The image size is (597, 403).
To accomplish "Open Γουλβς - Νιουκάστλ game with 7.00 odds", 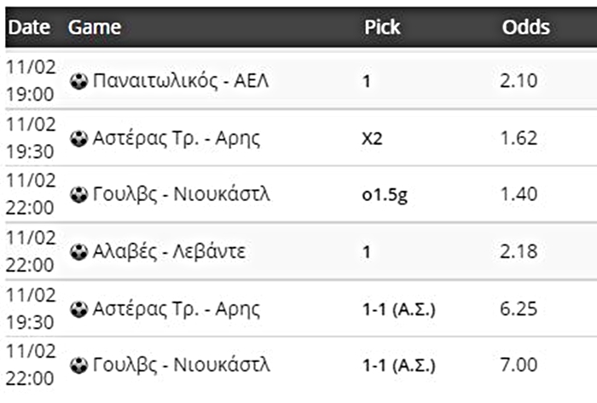I will pyautogui.click(x=182, y=366).
